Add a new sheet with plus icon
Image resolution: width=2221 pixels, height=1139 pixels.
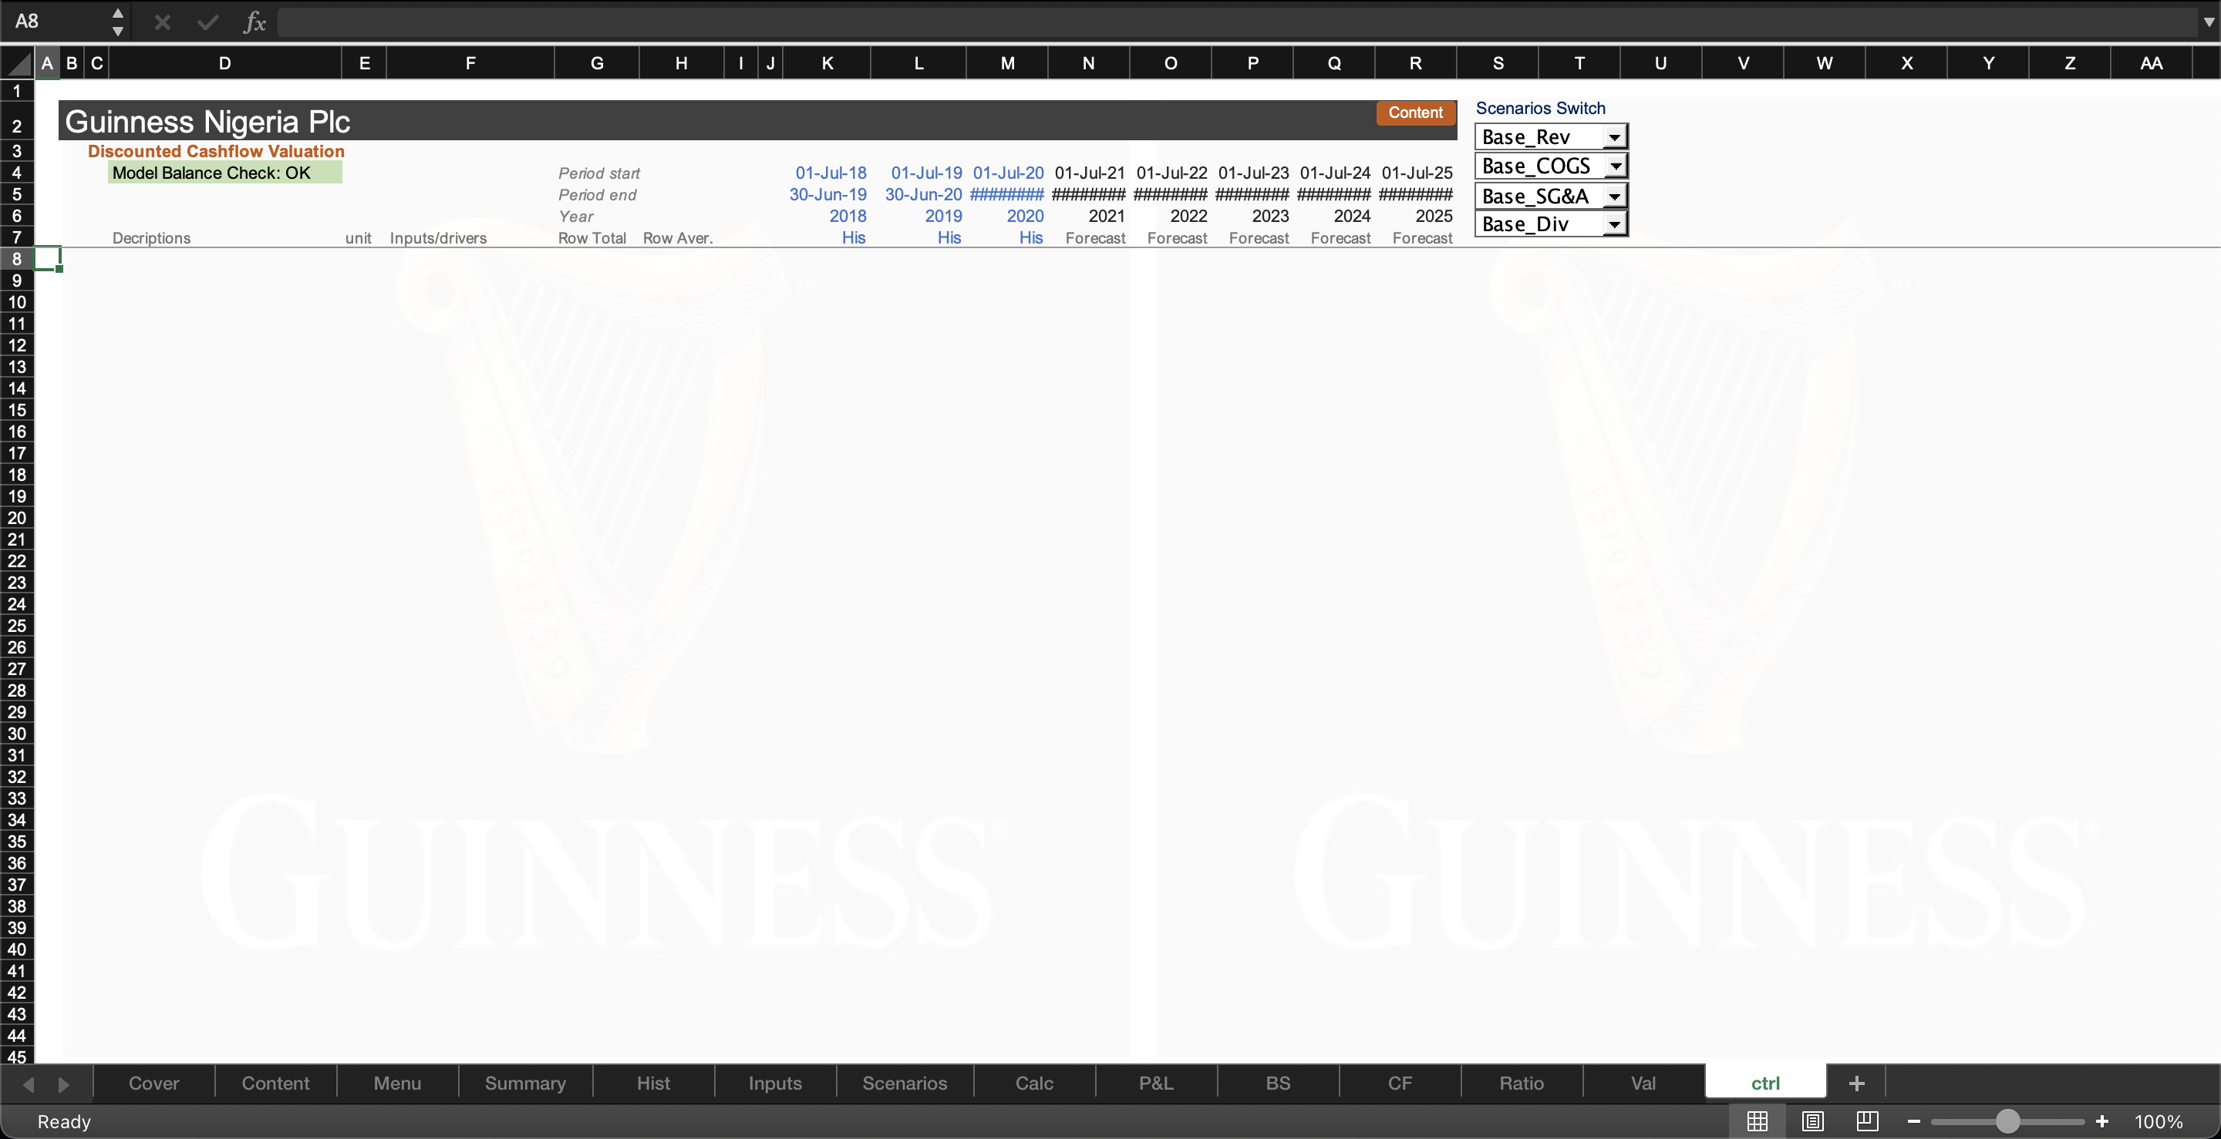pyautogui.click(x=1857, y=1083)
